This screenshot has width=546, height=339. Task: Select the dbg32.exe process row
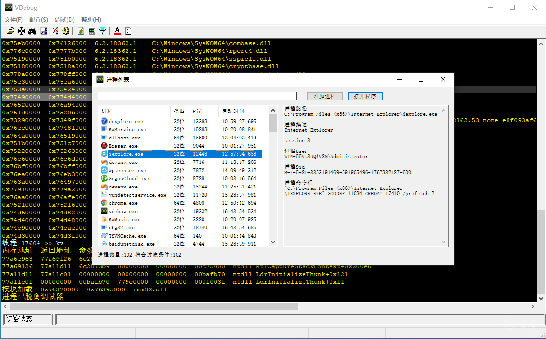click(x=181, y=227)
